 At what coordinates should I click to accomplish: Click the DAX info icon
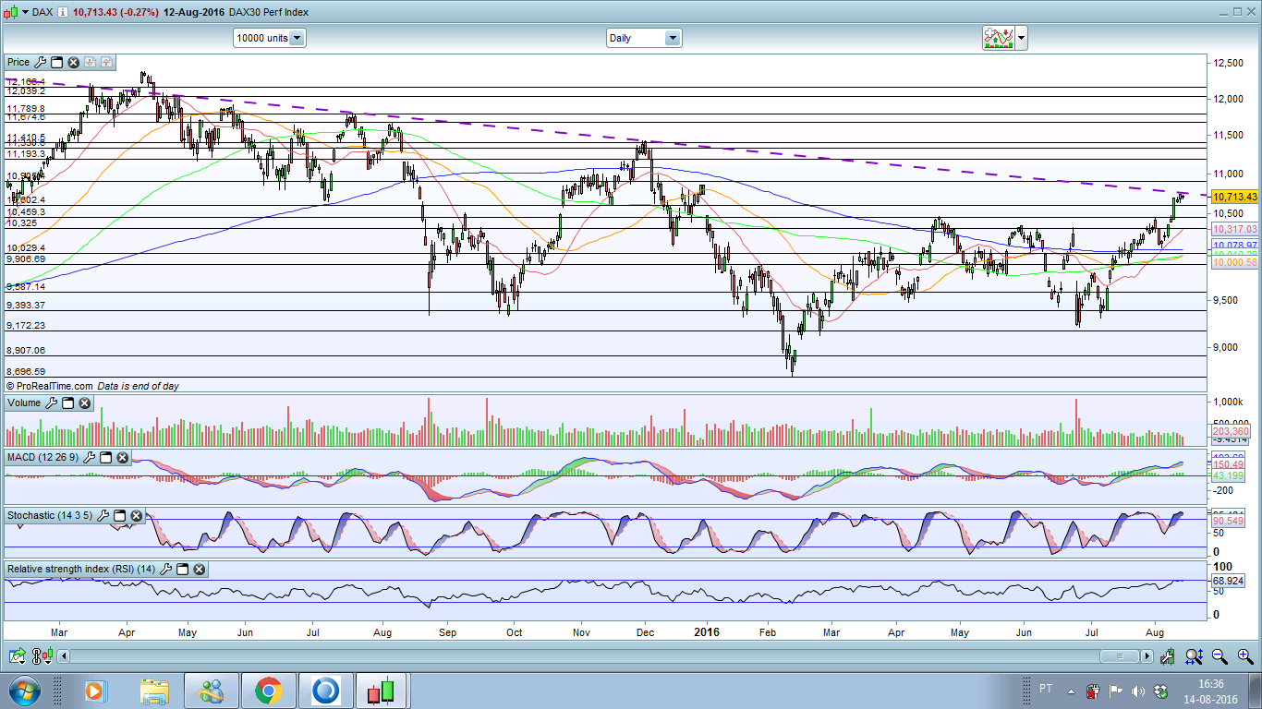61,12
